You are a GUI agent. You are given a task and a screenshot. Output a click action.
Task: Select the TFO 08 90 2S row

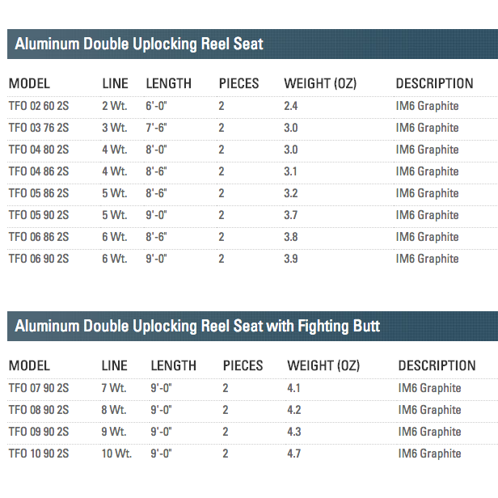[x=38, y=410]
